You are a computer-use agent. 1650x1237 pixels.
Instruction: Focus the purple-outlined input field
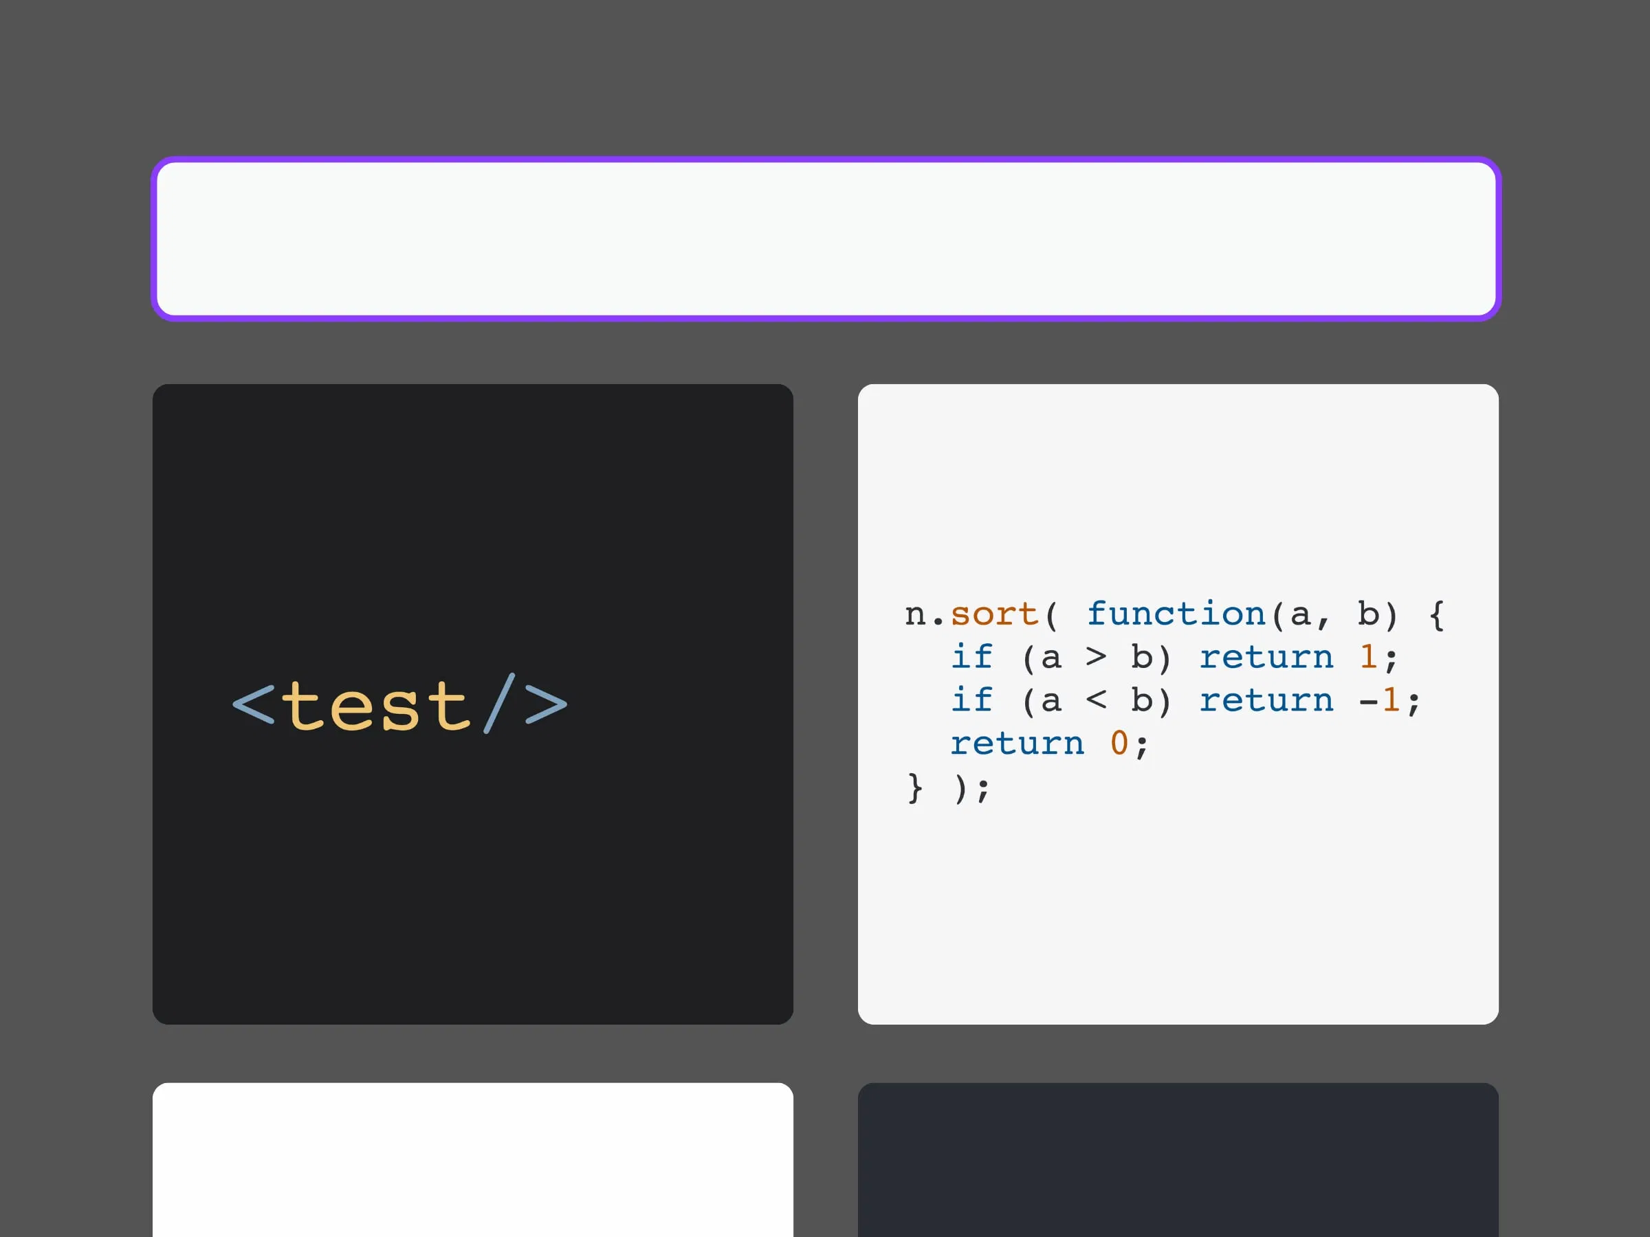tap(826, 238)
